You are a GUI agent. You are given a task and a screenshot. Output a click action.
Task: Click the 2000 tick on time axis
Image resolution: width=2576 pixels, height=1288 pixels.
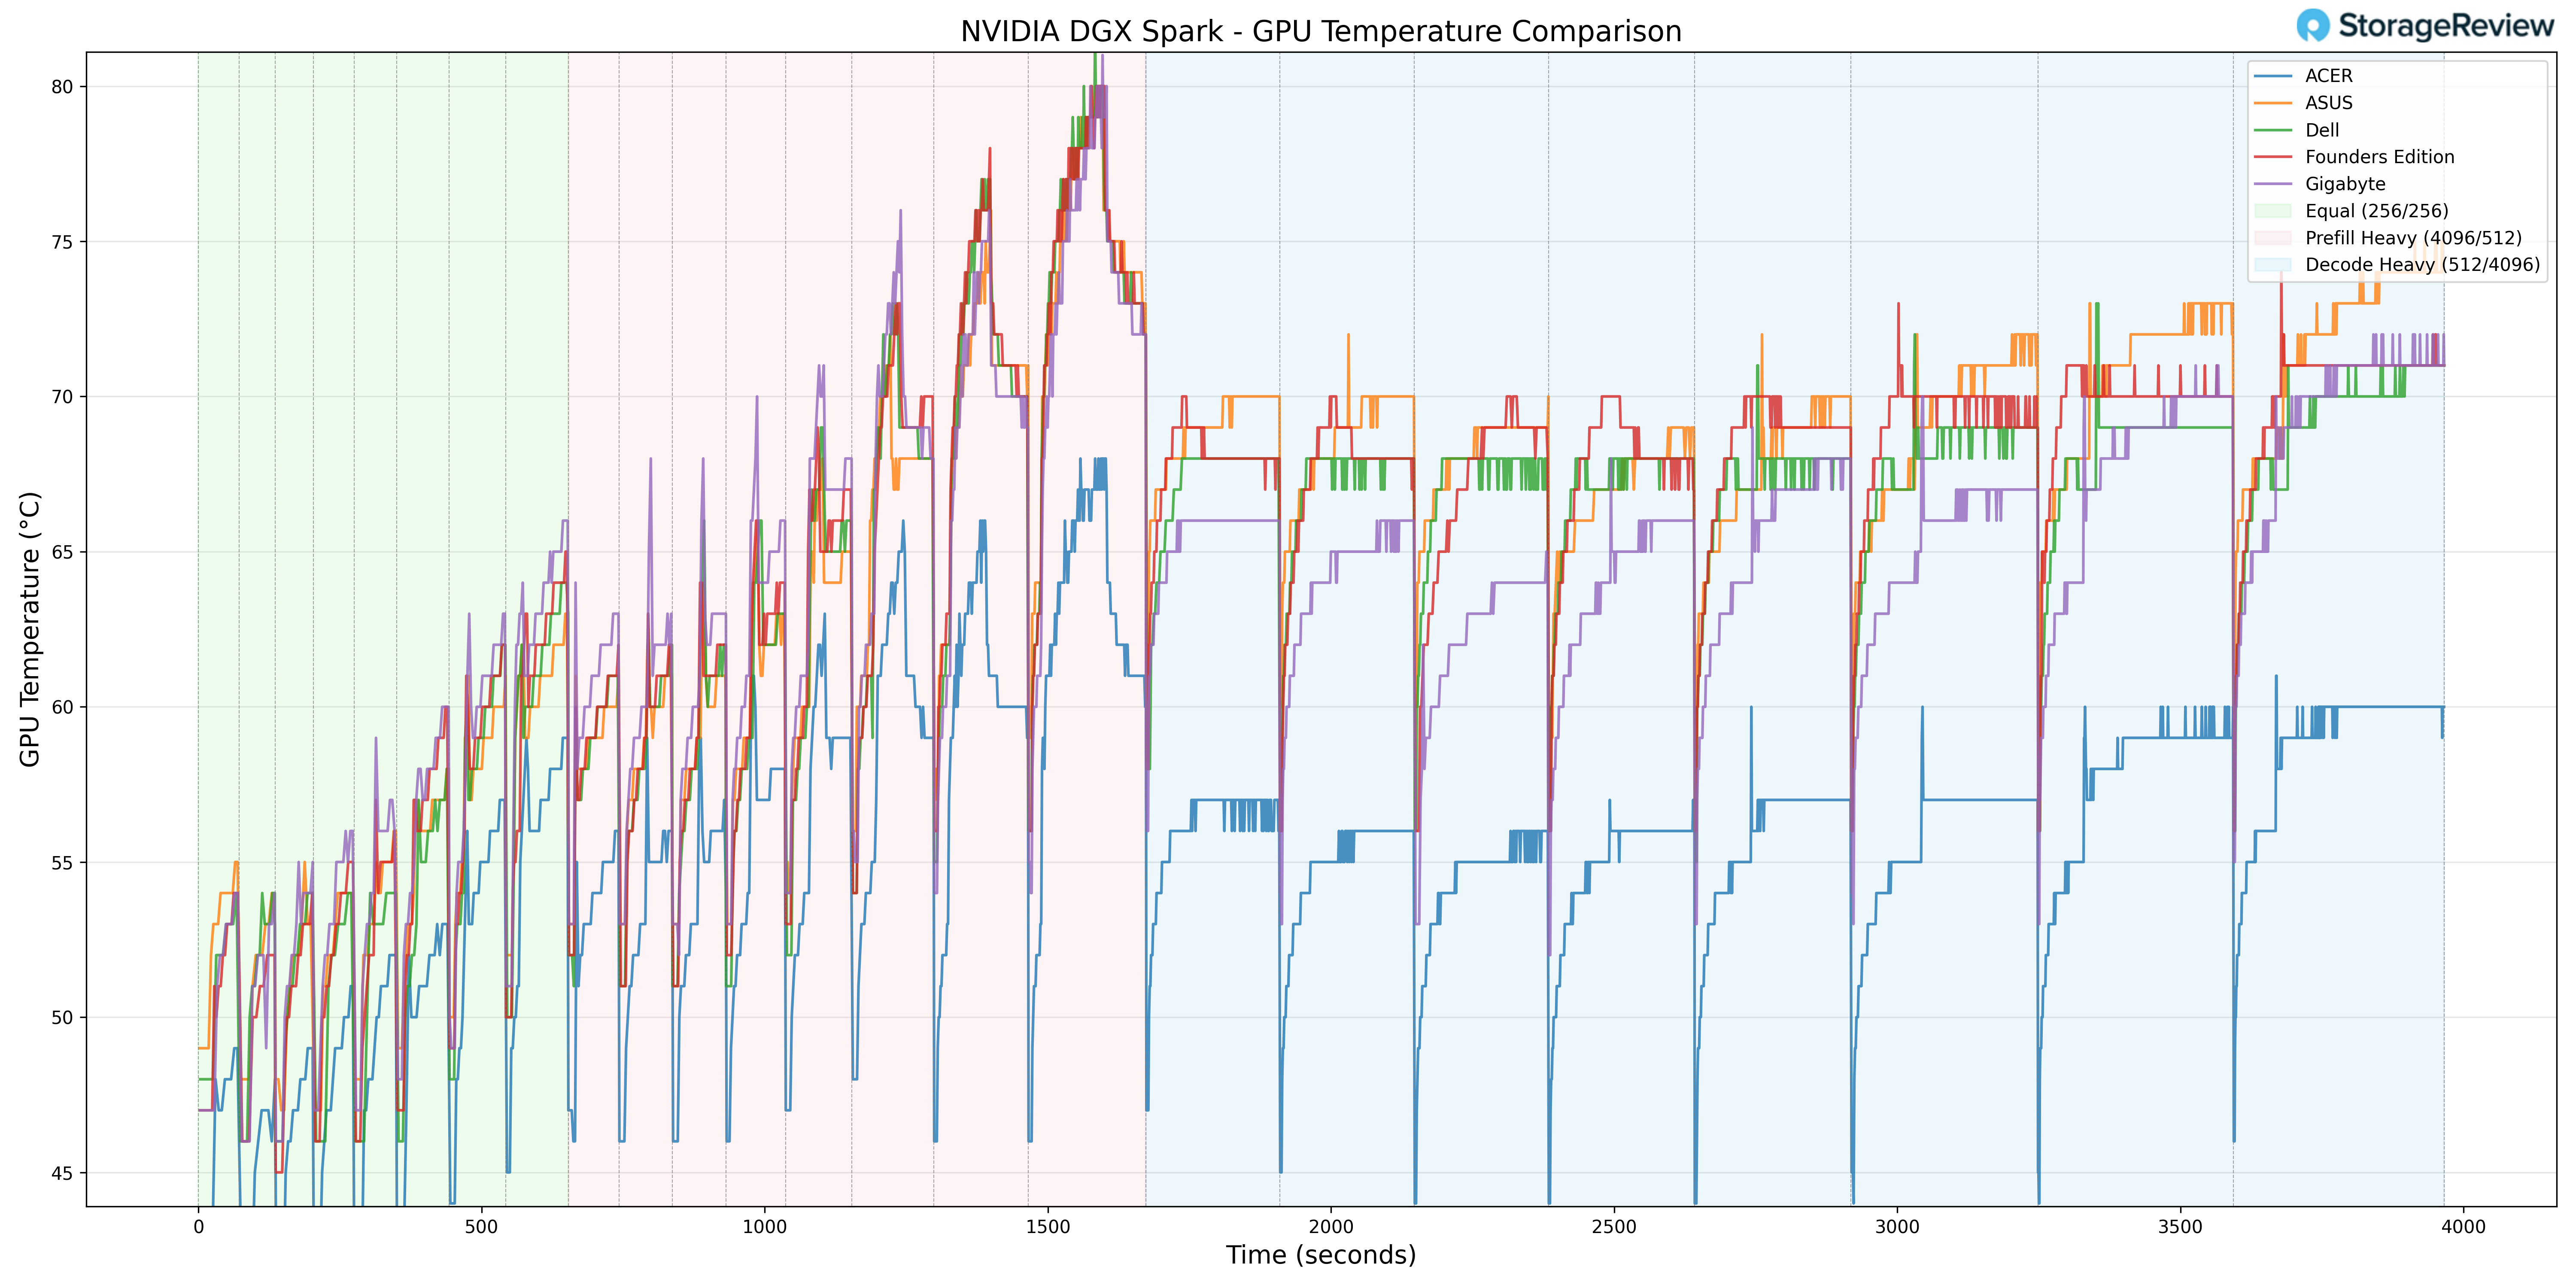point(1331,1227)
